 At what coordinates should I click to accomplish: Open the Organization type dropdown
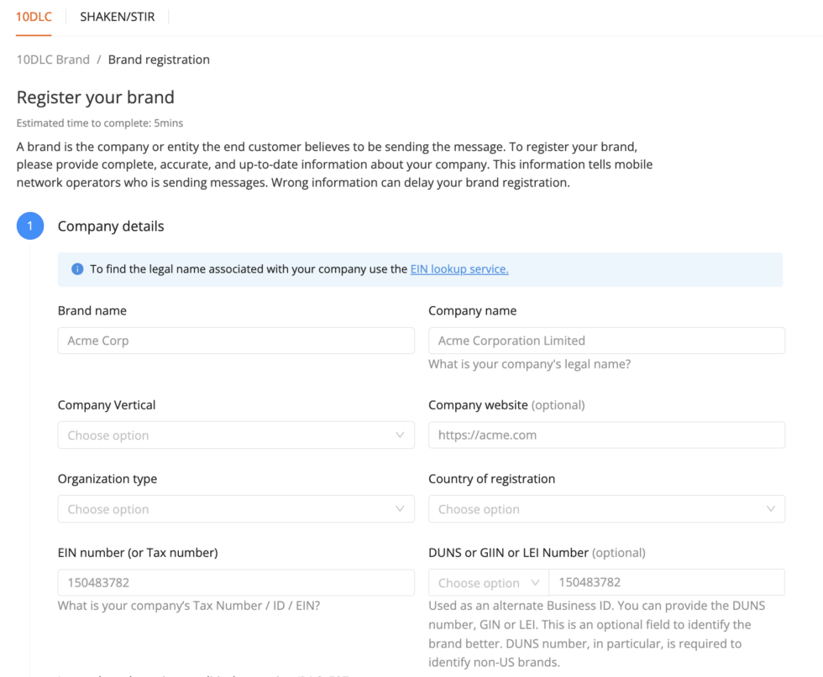[235, 508]
